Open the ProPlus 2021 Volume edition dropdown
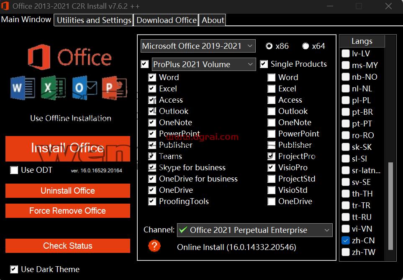Screen dimensions: 403x280 pyautogui.click(x=204, y=64)
